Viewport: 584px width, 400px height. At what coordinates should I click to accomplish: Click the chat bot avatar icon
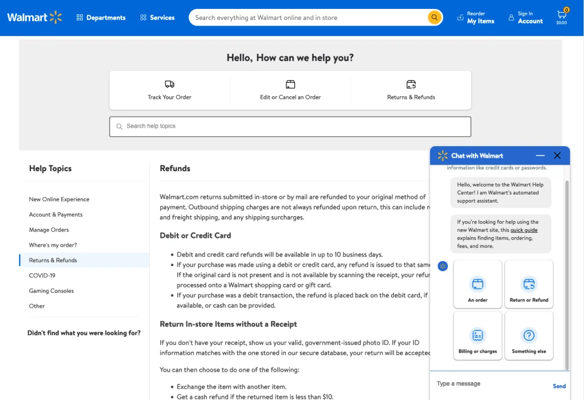(443, 266)
